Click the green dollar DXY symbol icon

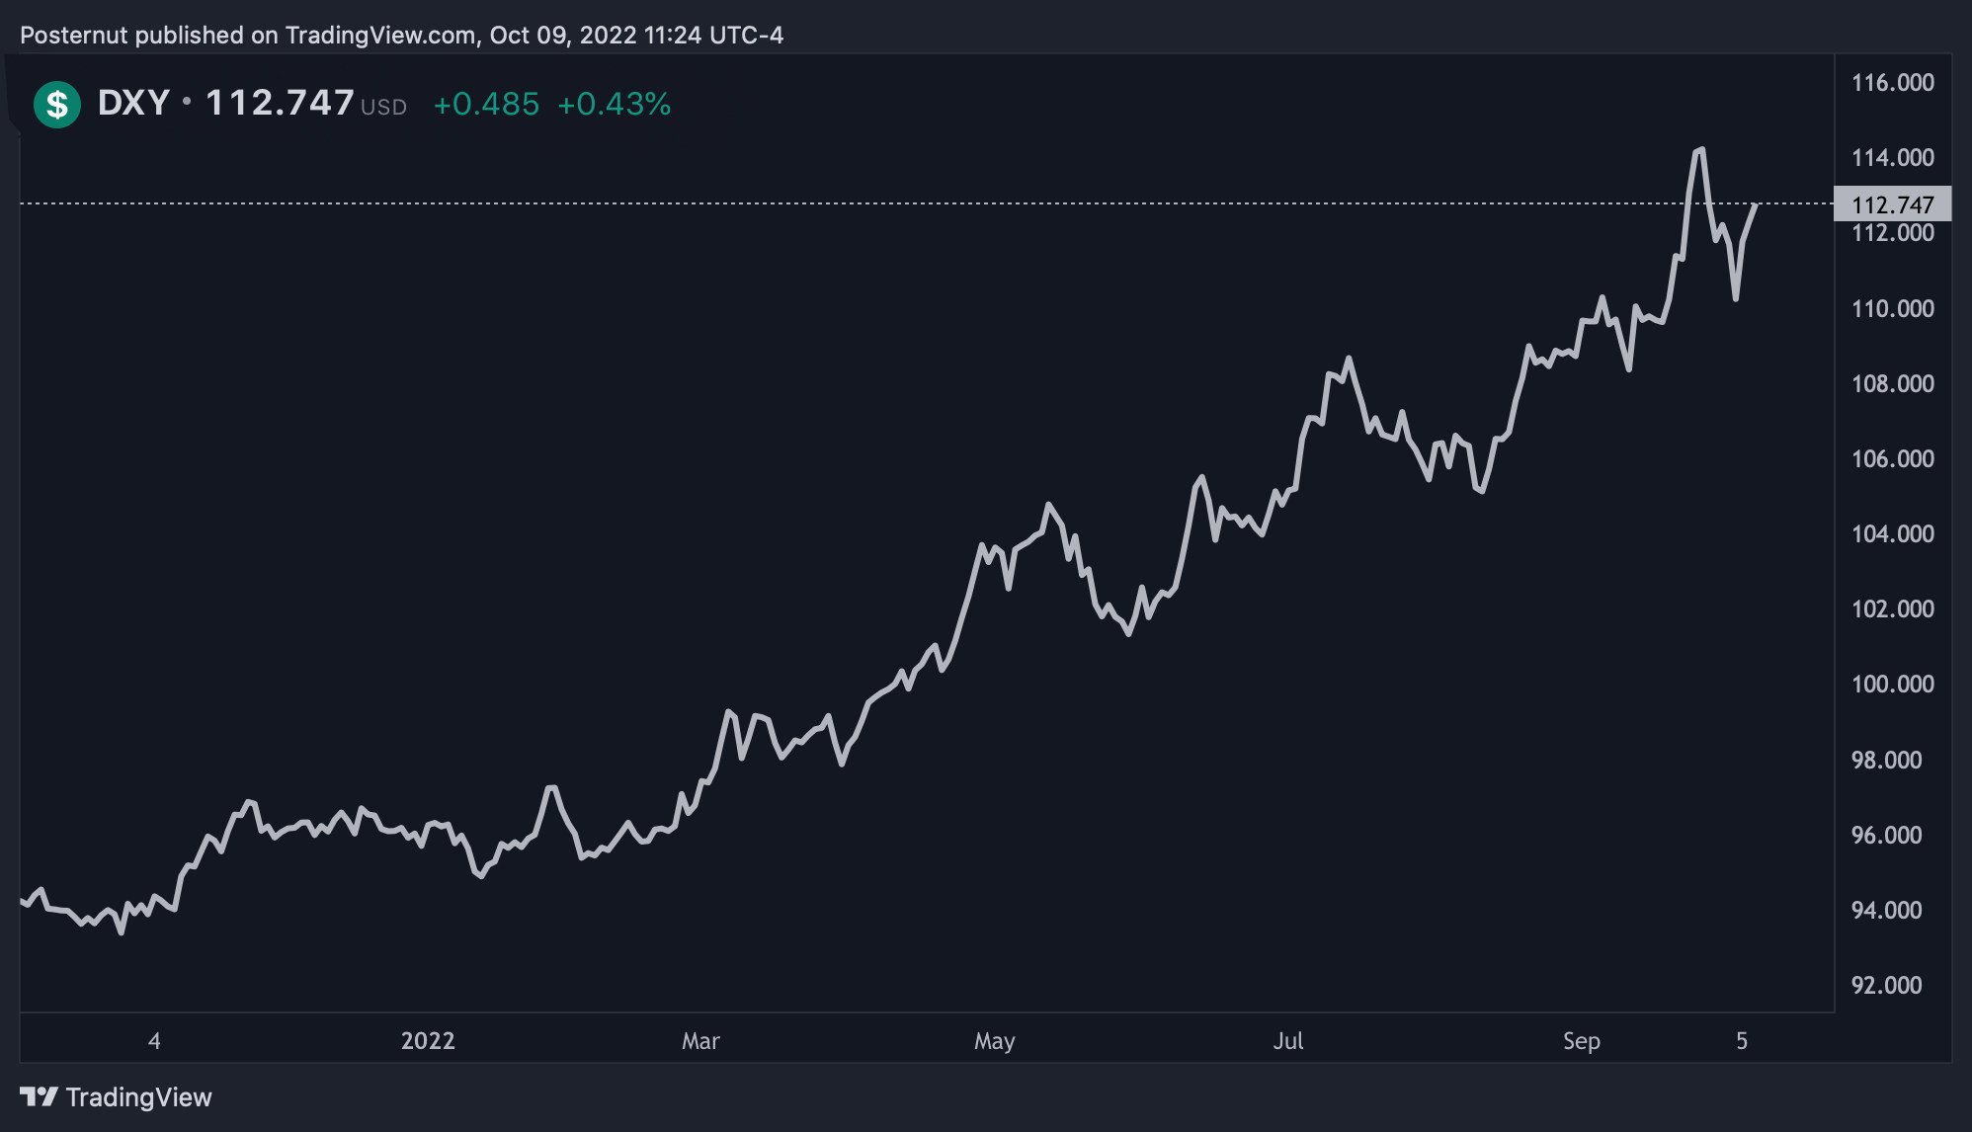click(x=57, y=104)
